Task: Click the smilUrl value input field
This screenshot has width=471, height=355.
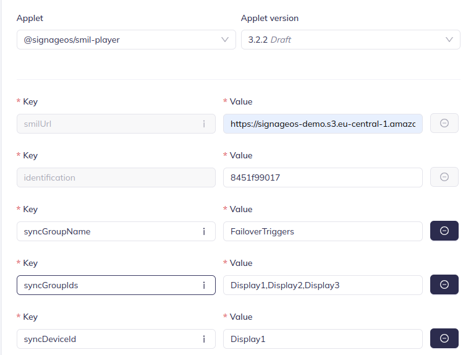Action: tap(323, 124)
